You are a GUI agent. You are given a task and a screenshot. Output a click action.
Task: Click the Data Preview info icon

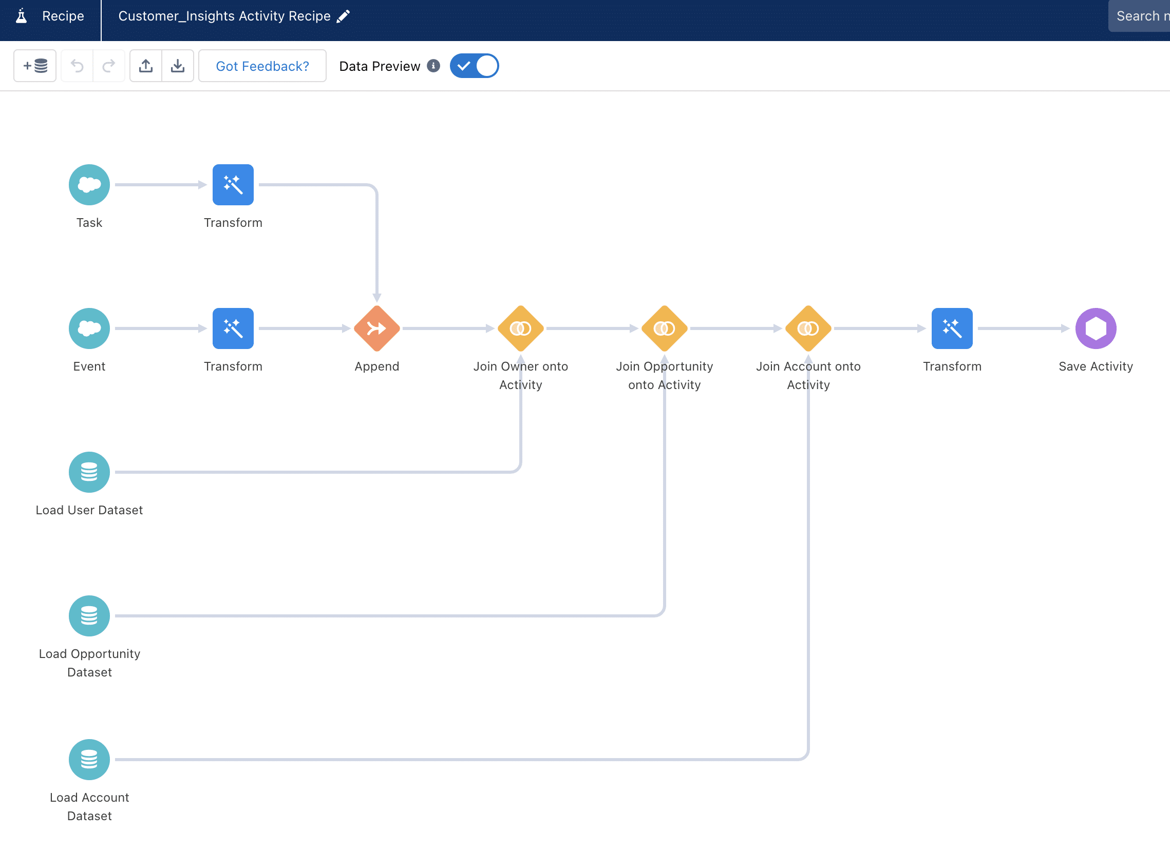point(433,66)
